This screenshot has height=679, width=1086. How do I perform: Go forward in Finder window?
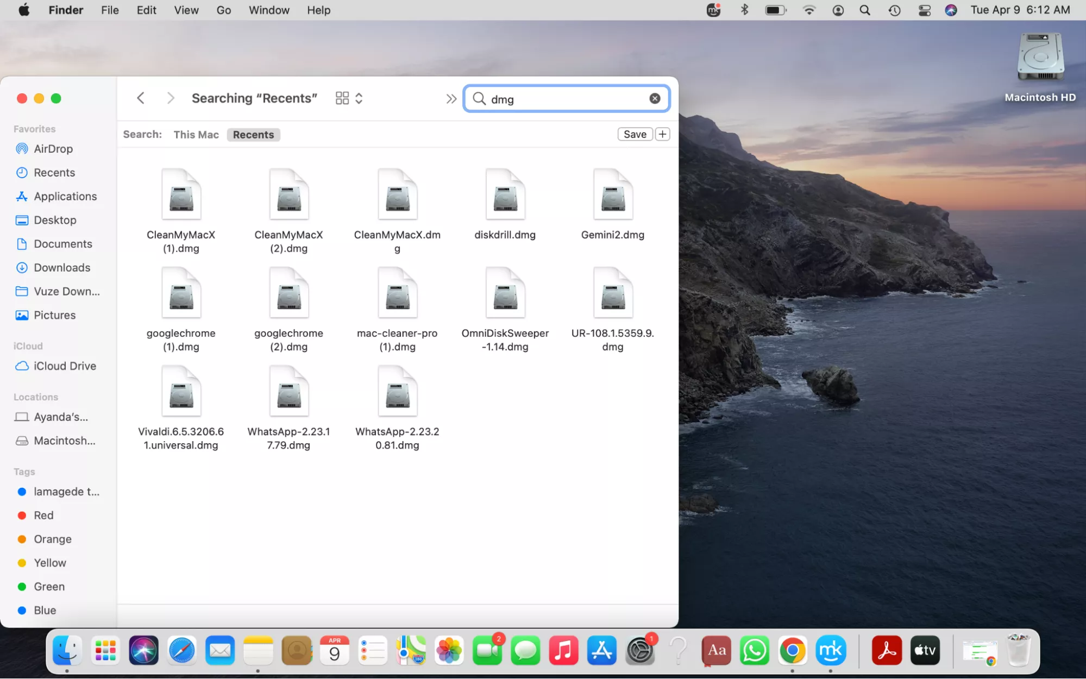171,98
